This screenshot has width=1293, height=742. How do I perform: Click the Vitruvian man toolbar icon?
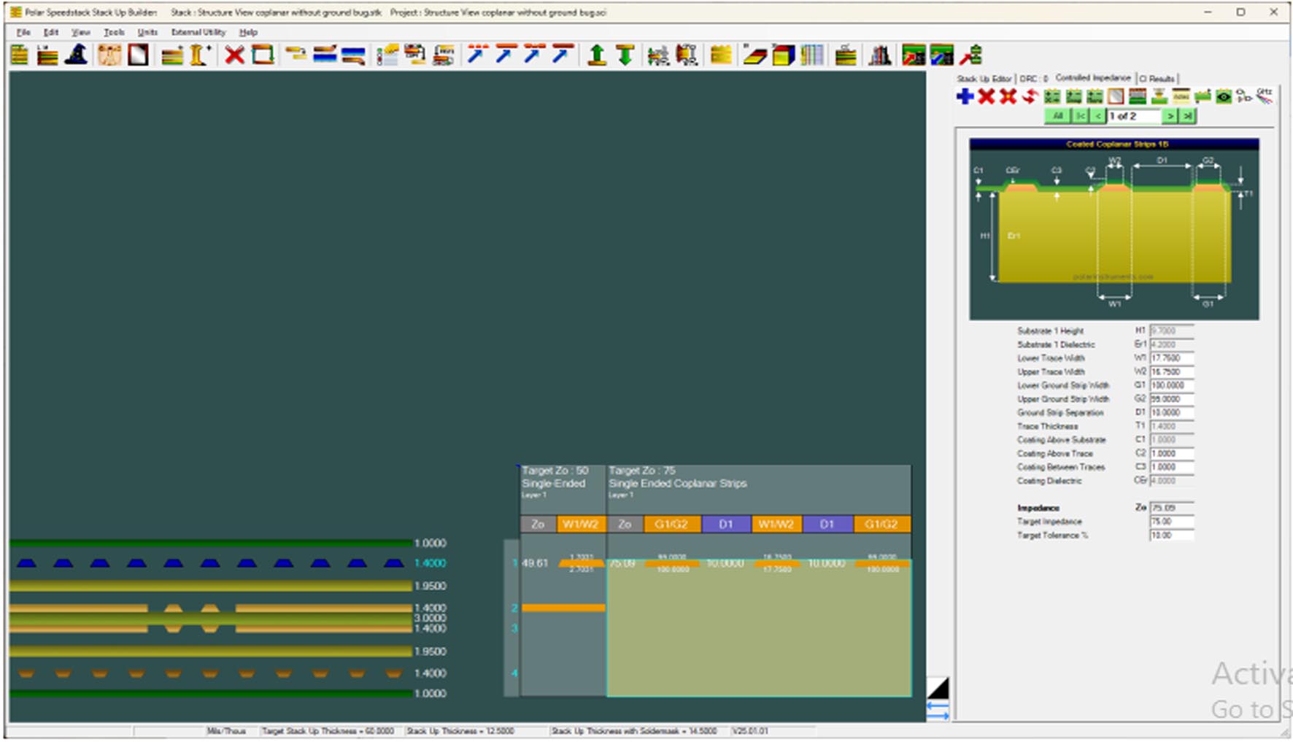pyautogui.click(x=109, y=55)
